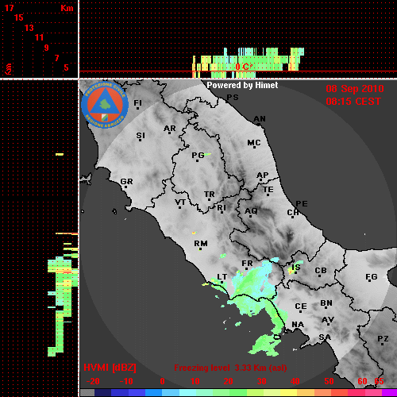This screenshot has height=397, width=397.
Task: Click the AR city label
Action: [170, 129]
